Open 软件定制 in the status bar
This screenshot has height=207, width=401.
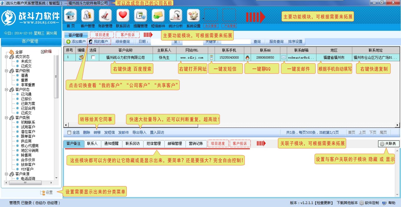369,203
